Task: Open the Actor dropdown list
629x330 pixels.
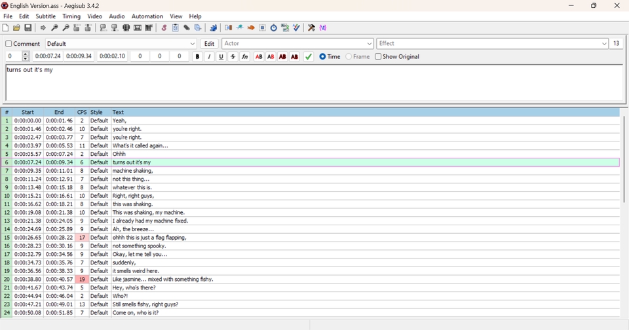Action: point(369,44)
